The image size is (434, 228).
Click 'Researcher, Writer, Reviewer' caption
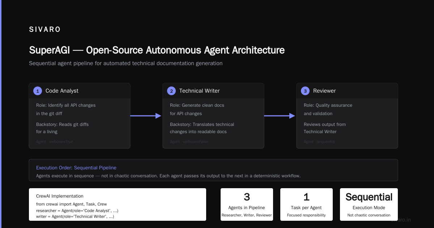pyautogui.click(x=247, y=215)
